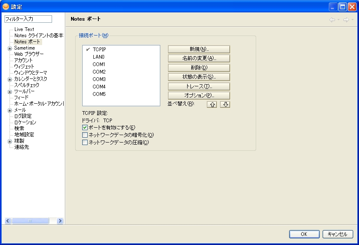359x245 pixels.
Task: Close the 設定 window
Action: 352,7
